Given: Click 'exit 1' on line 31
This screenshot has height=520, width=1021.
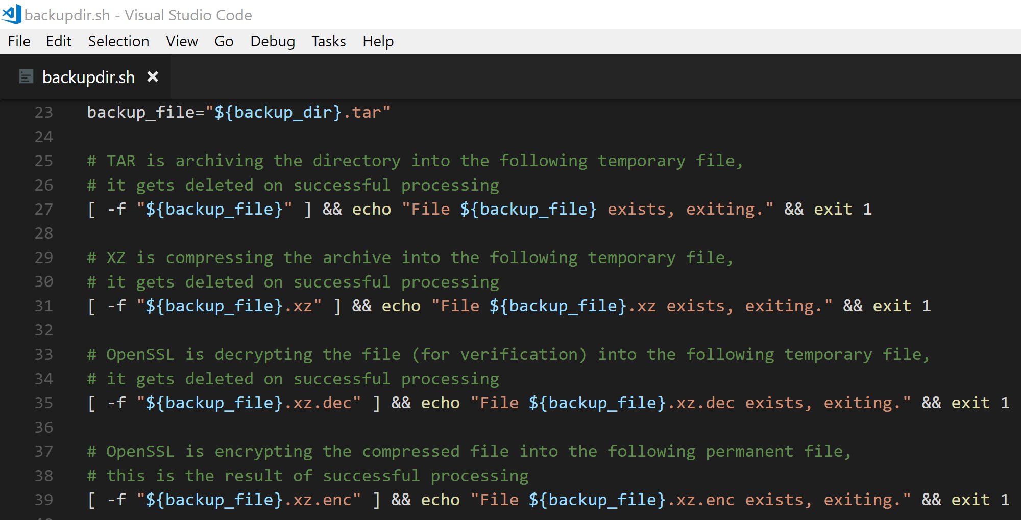Looking at the screenshot, I should click(902, 306).
